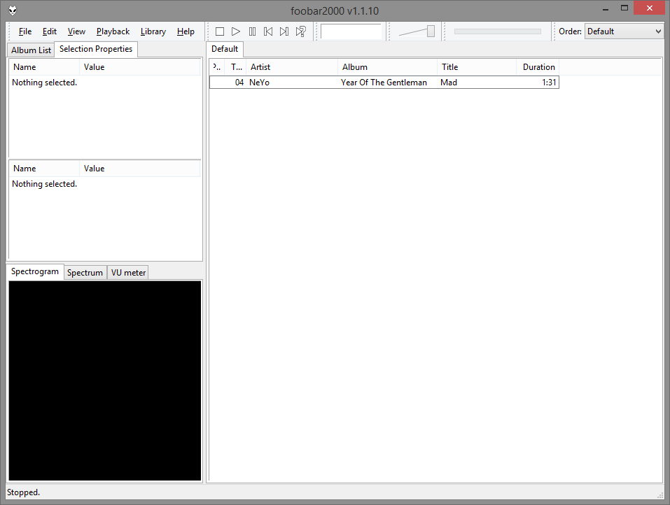Sort playlist by Title column header

point(477,67)
